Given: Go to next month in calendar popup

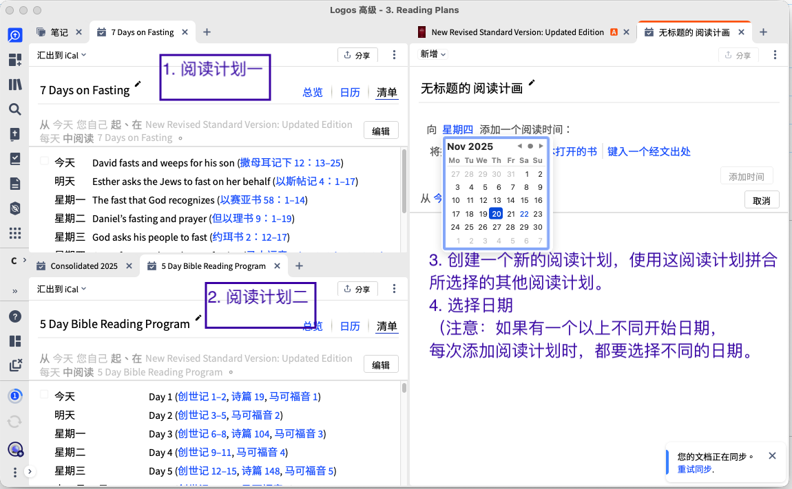Looking at the screenshot, I should 541,146.
